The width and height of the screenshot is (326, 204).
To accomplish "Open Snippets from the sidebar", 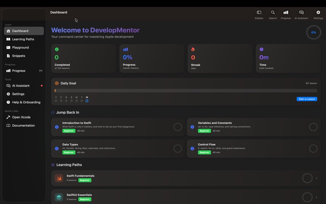I will [x=24, y=56].
